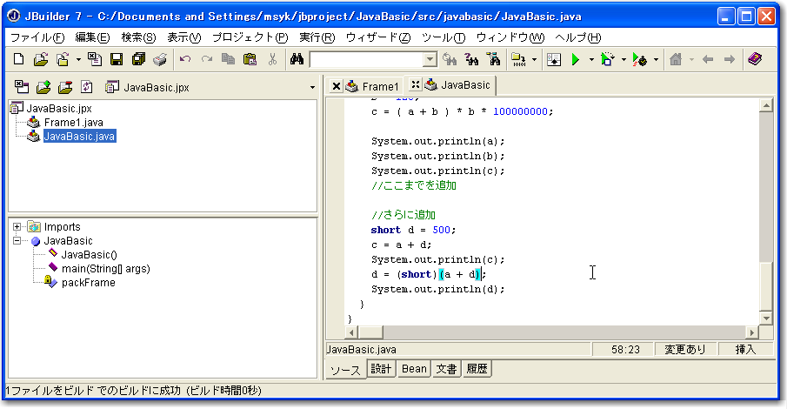The image size is (787, 409).
Task: Switch to the 履歴 tab
Action: click(477, 369)
